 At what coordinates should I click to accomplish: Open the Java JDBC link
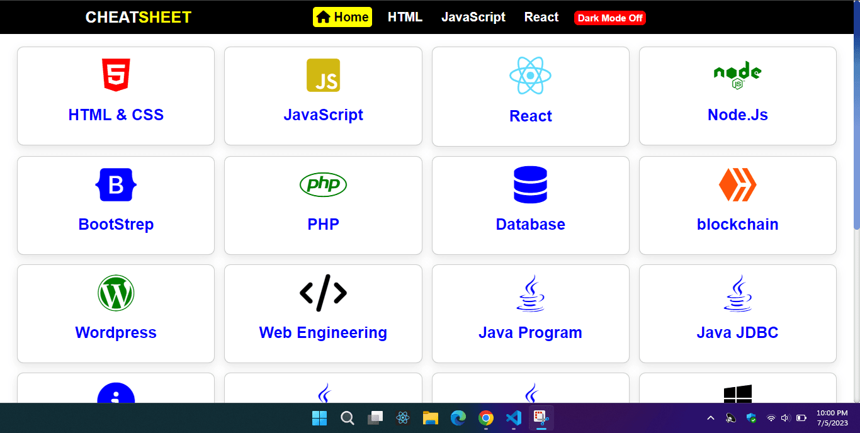(737, 332)
